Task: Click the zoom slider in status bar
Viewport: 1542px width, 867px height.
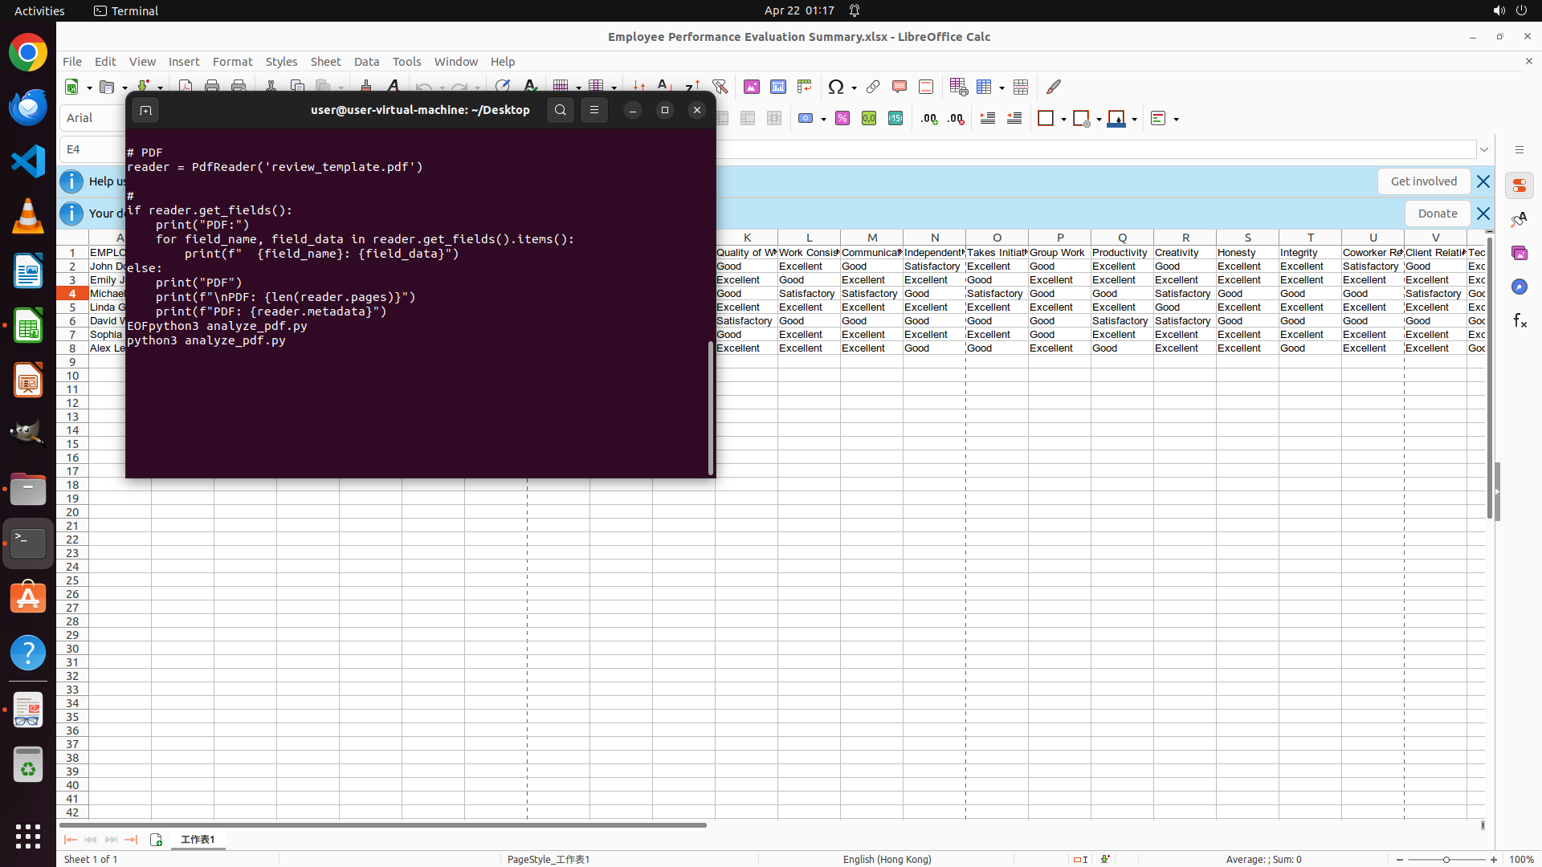Action: 1446,859
